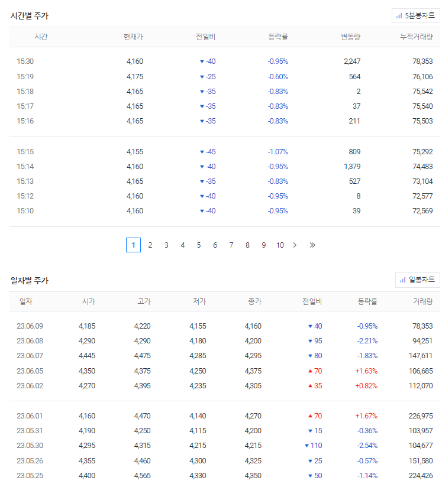This screenshot has width=442, height=487.
Task: Click the 15:30 time row entry
Action: [x=225, y=61]
